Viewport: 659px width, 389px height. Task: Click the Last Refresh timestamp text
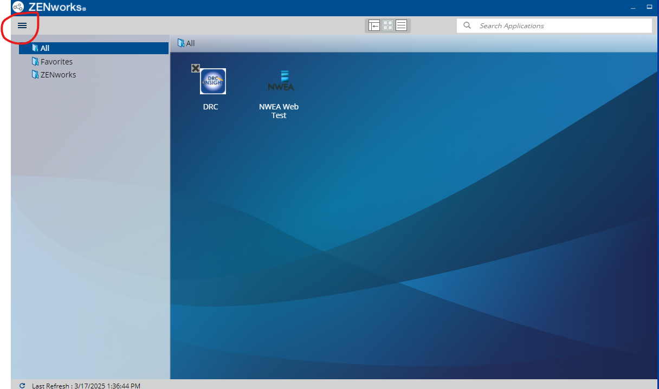[86, 386]
